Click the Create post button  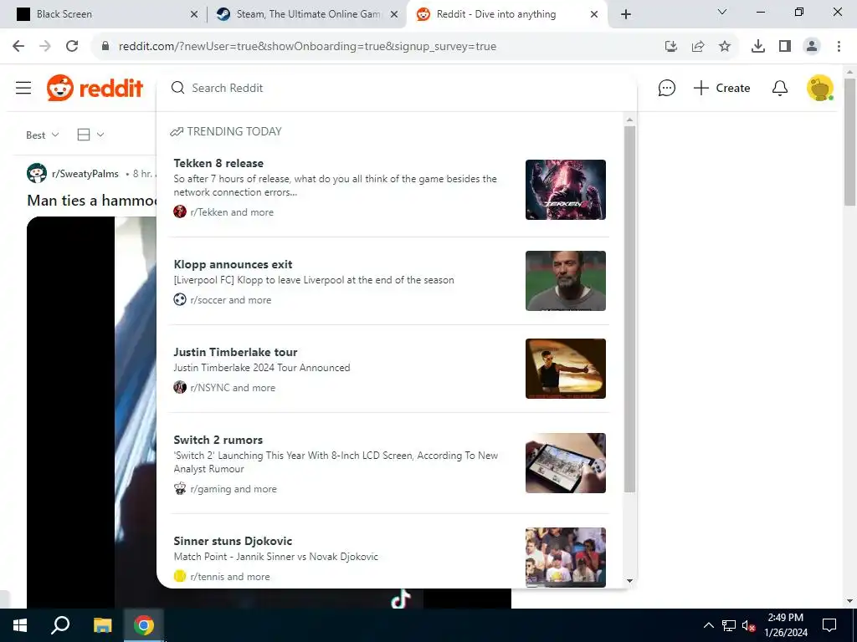pyautogui.click(x=721, y=88)
